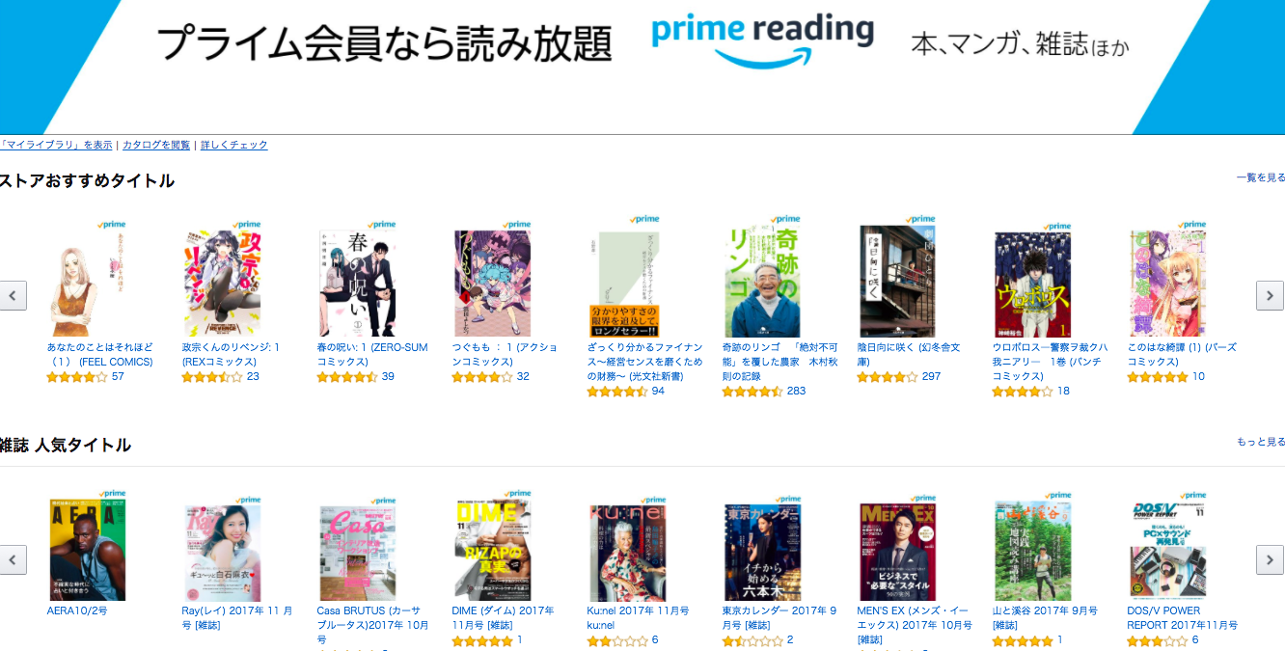Click star rating of 陰日向に咲く

(x=887, y=377)
